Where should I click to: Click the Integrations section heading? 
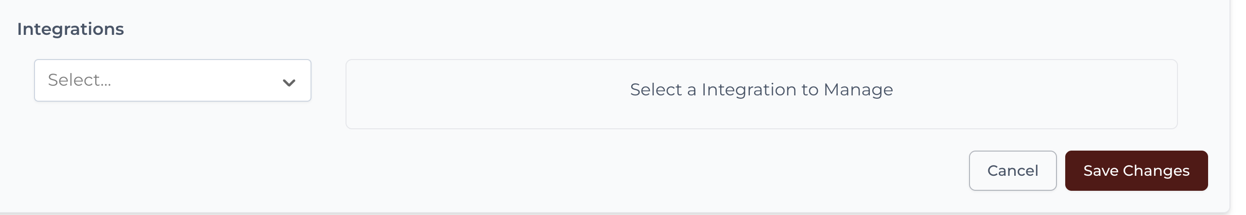[x=70, y=29]
